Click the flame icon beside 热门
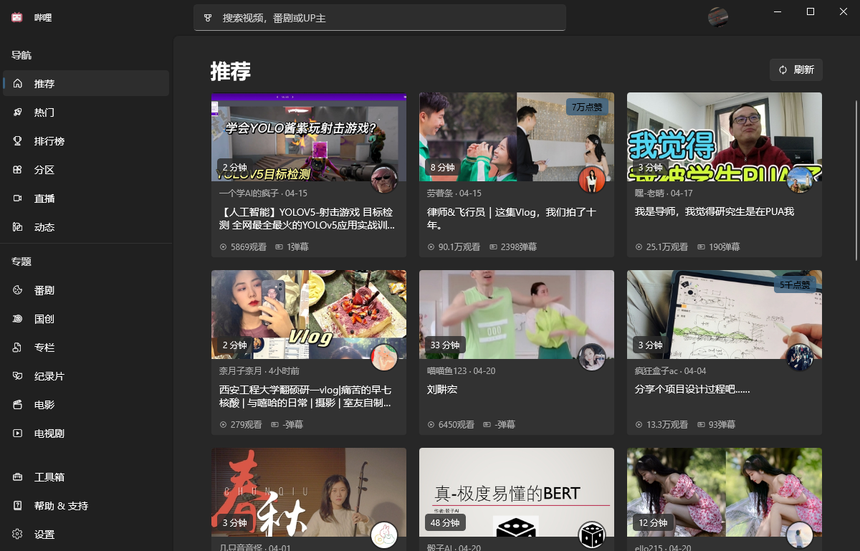 click(18, 112)
